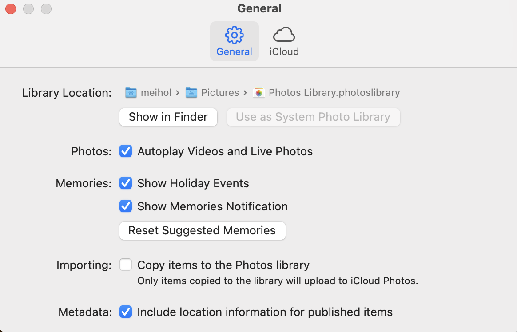Click the chevron after meihol
Viewport: 517px width, 332px height.
coord(178,93)
